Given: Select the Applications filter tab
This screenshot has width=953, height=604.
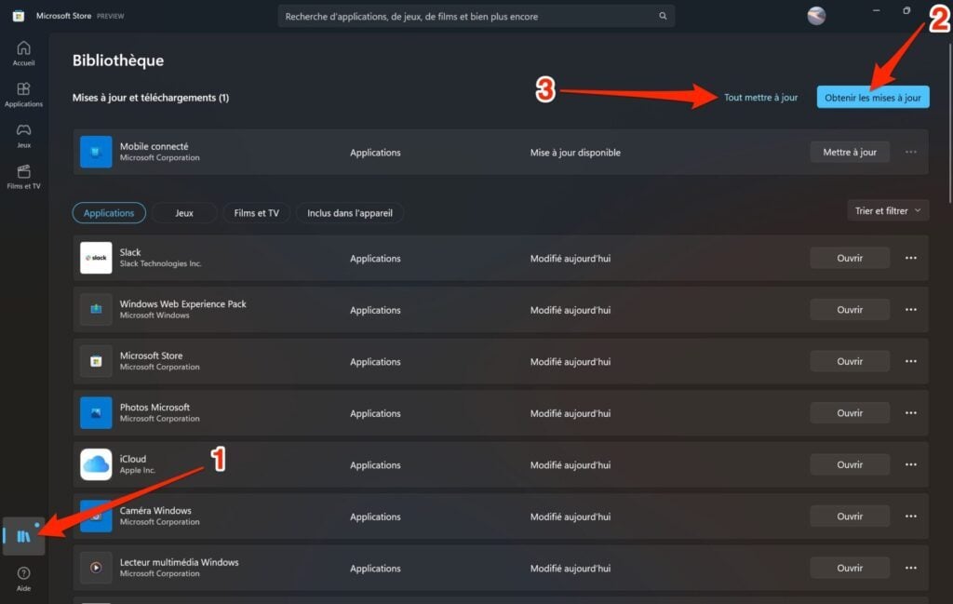Looking at the screenshot, I should [x=109, y=213].
